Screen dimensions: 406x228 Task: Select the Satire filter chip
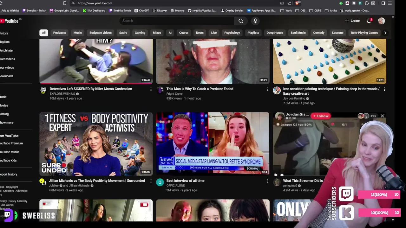pos(123,33)
